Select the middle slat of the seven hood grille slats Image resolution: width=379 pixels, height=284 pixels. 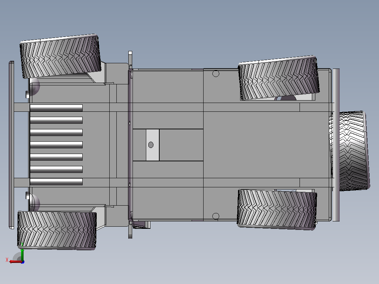click(x=56, y=145)
